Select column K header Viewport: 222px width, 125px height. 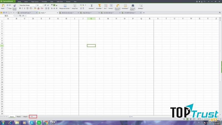91,19
